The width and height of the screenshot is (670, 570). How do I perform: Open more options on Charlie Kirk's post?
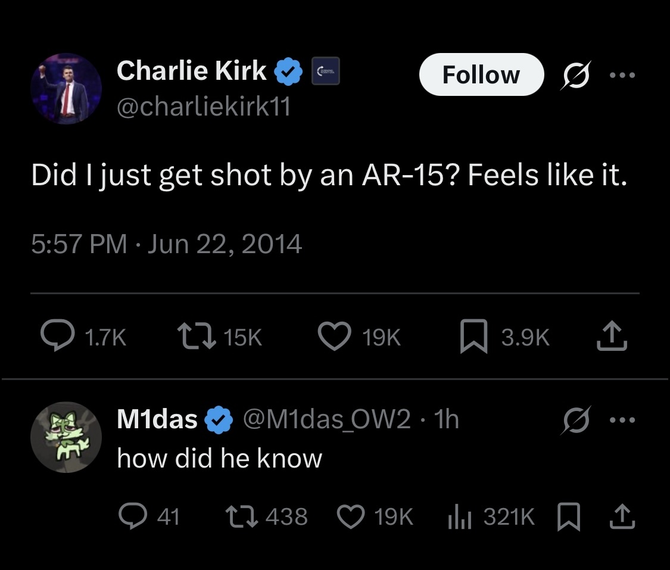click(x=623, y=76)
